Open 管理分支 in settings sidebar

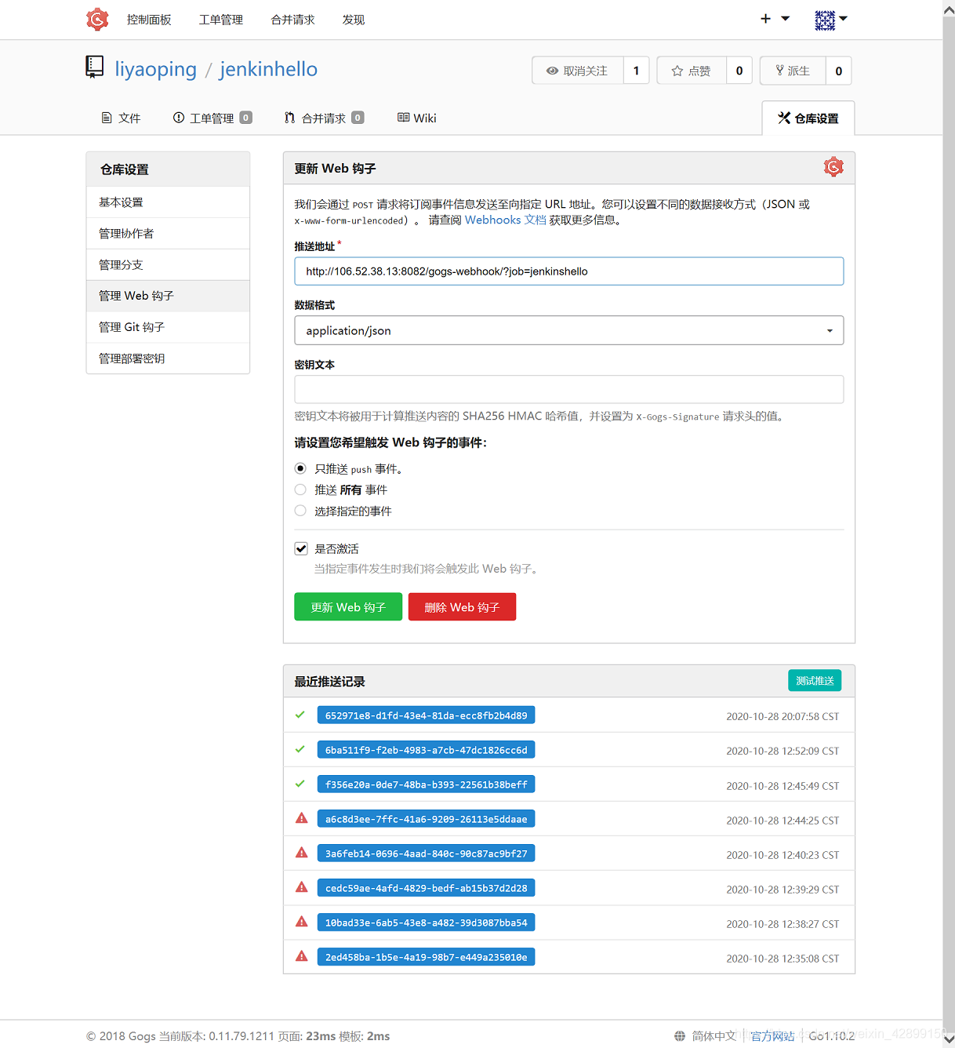168,265
